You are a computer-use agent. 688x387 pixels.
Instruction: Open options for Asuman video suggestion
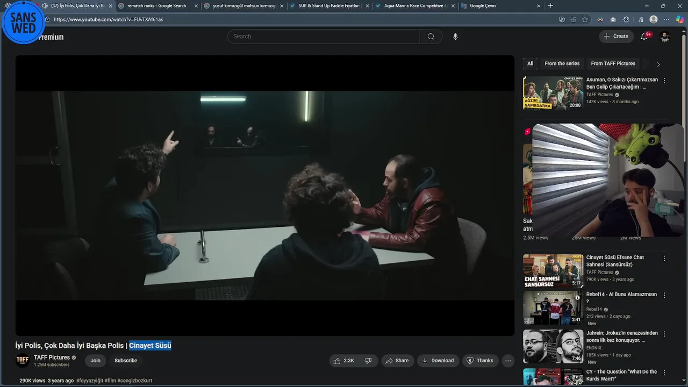tap(664, 81)
